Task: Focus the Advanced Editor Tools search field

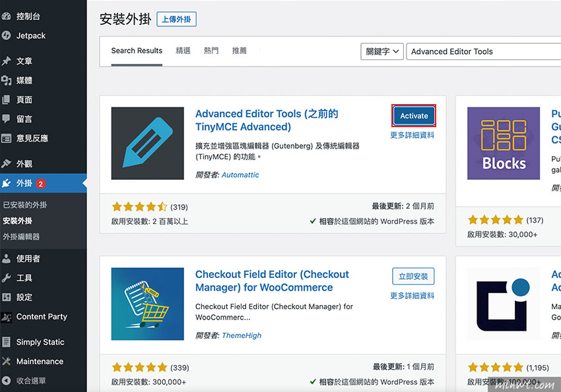Action: coord(483,51)
